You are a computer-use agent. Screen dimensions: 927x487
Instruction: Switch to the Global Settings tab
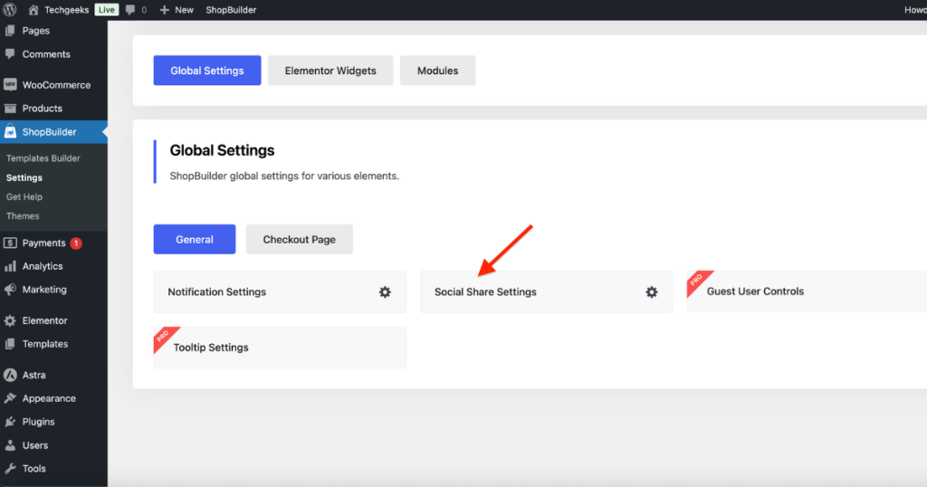point(207,71)
